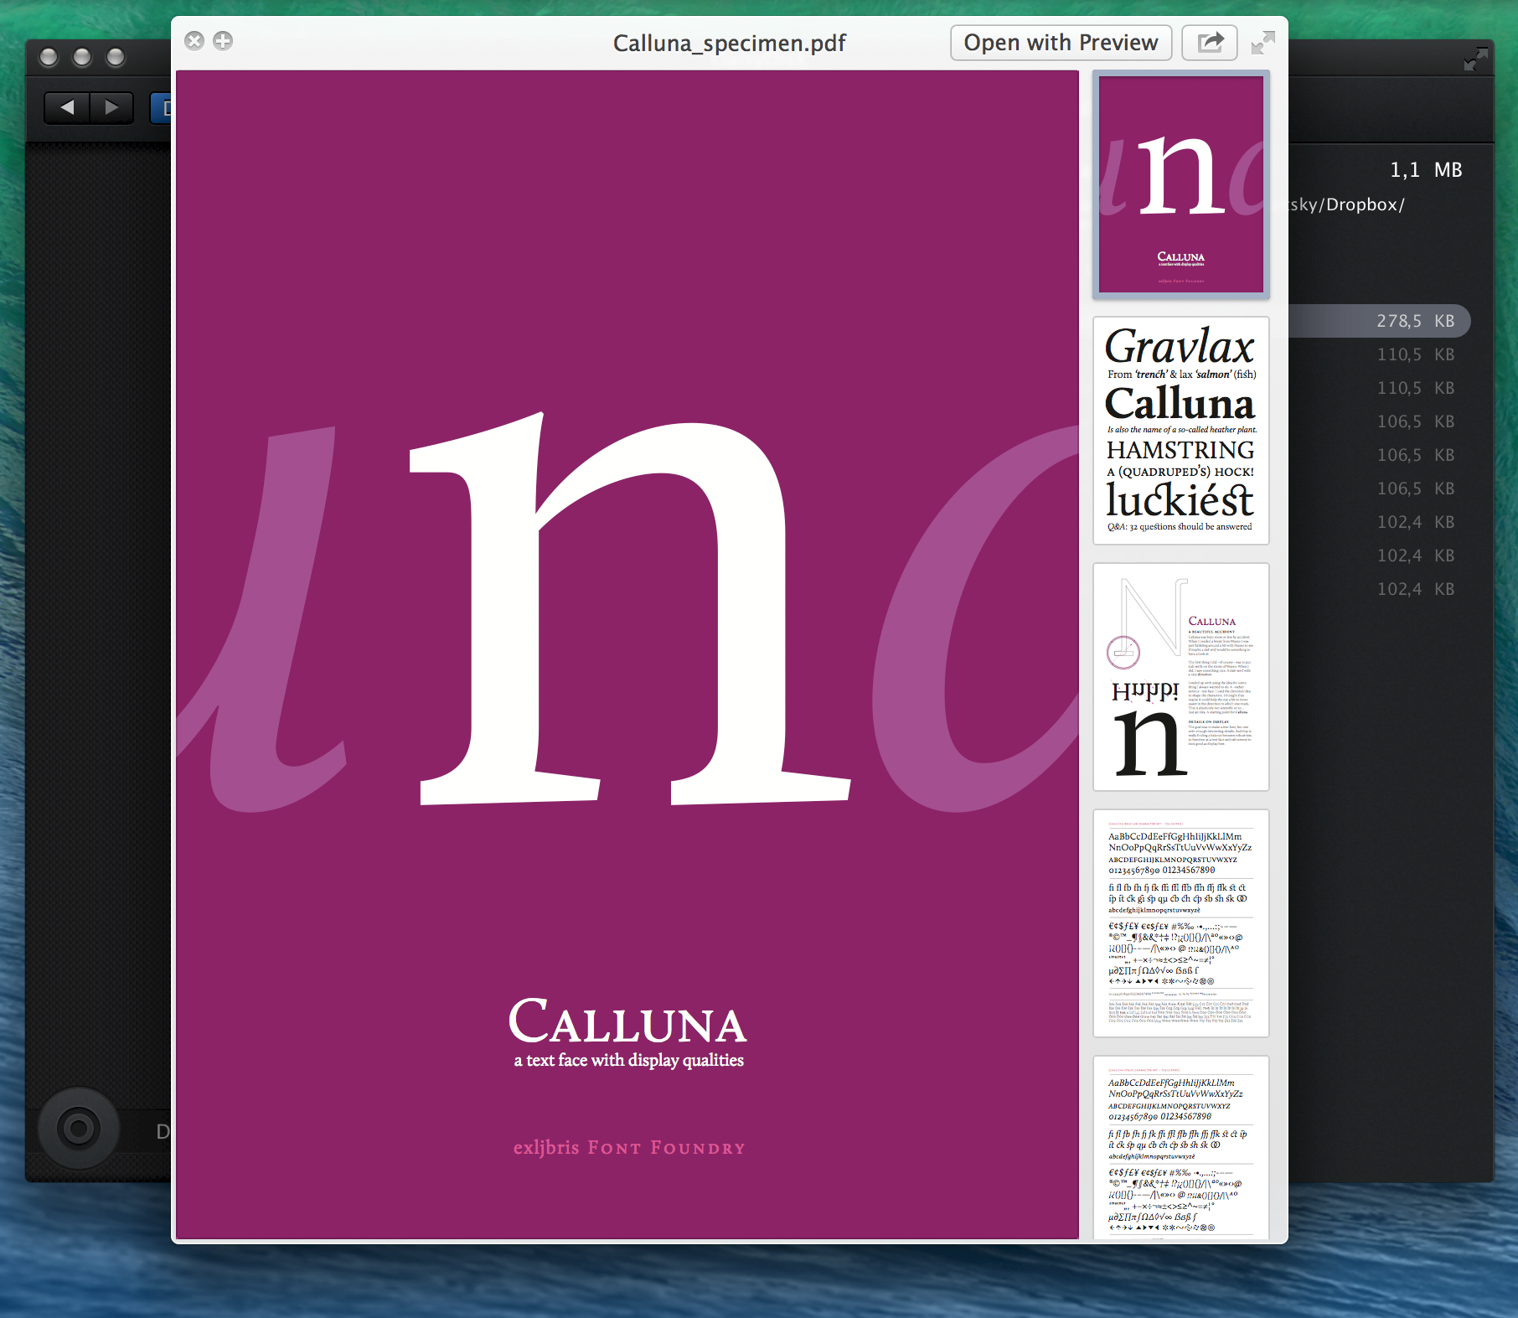The width and height of the screenshot is (1518, 1318).
Task: Click full screen arrows in background window
Action: click(1475, 59)
